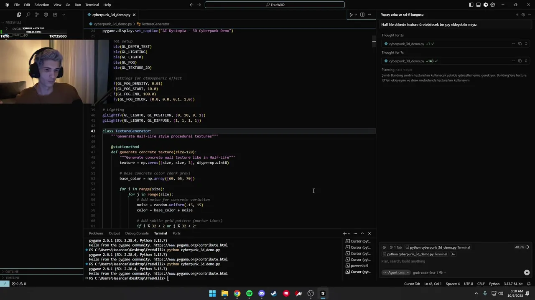The image size is (535, 300).
Task: Split the editor to the right
Action: coord(362,15)
